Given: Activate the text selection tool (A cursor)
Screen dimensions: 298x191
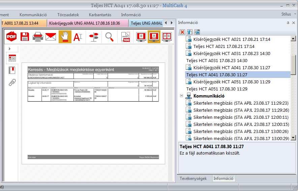Looking at the screenshot, I should (78, 37).
